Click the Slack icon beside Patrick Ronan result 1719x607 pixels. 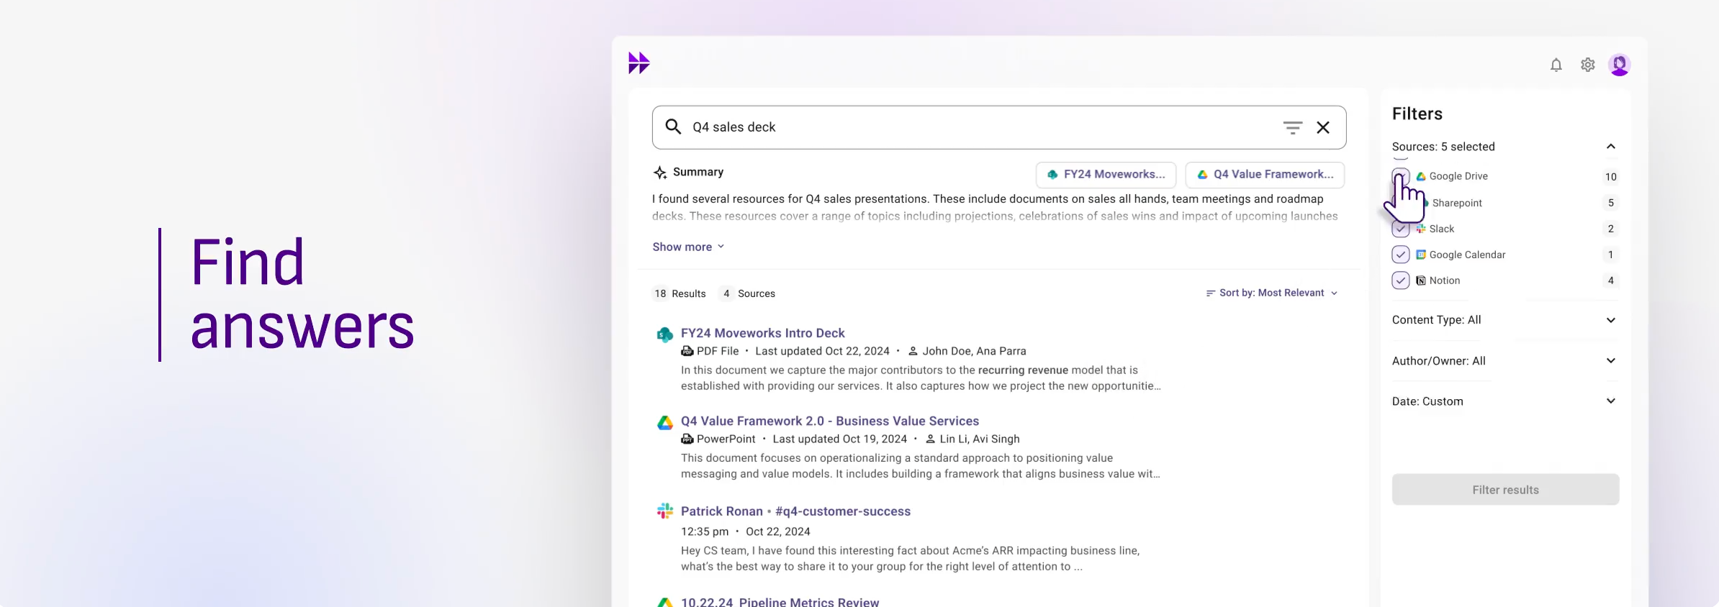[x=664, y=511]
